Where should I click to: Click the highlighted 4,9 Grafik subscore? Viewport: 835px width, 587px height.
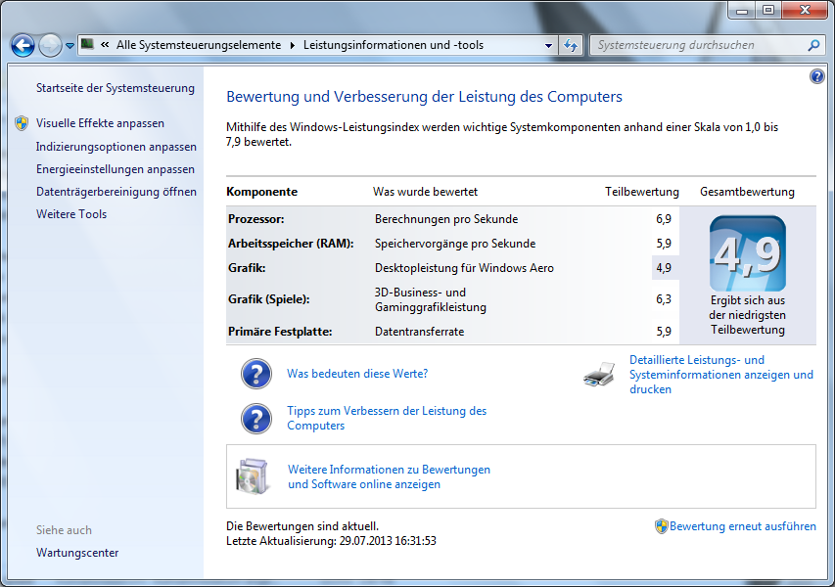[664, 268]
